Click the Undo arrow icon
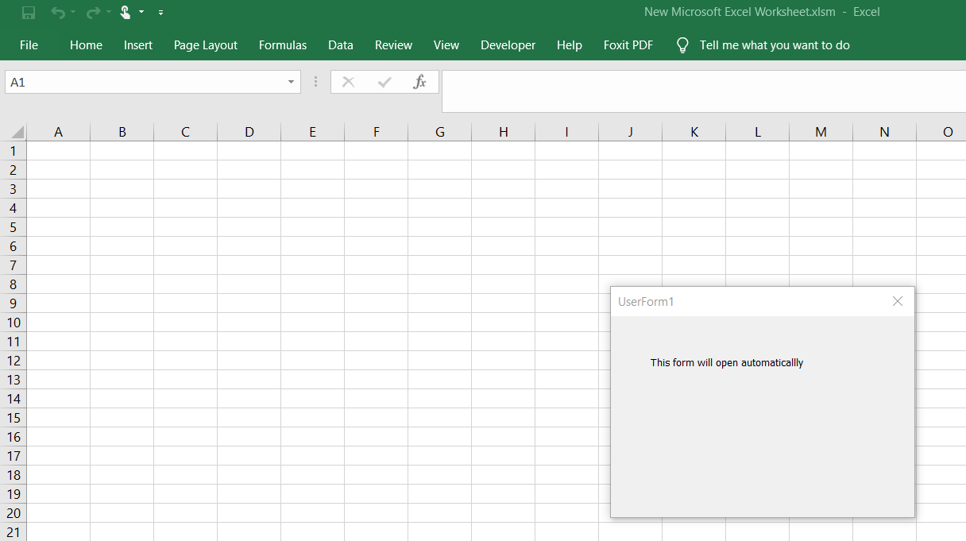Screen dimensions: 966x541 pos(58,13)
